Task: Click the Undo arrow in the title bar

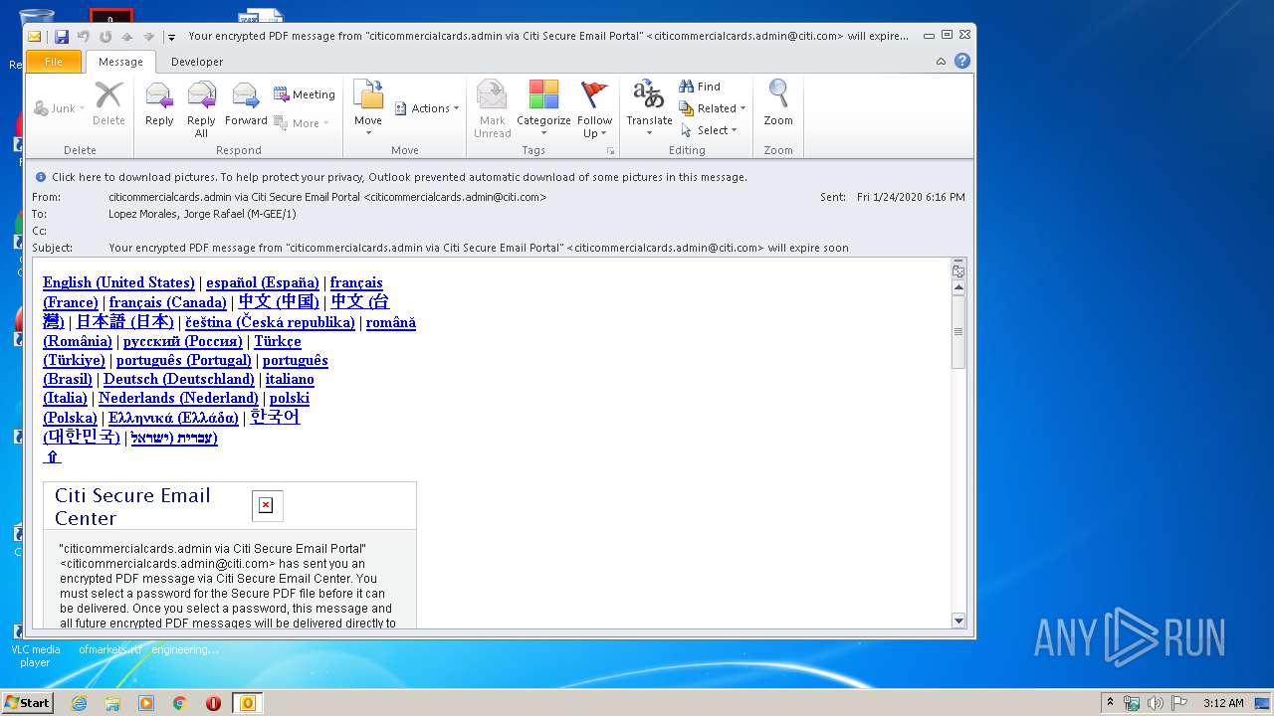Action: point(83,36)
